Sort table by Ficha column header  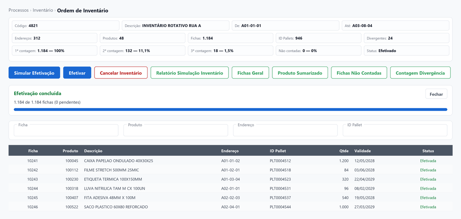coord(33,151)
